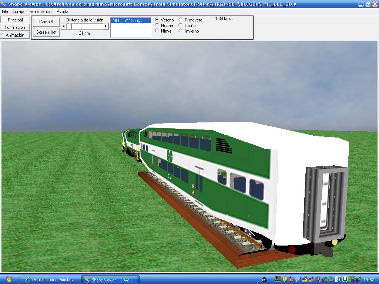The image size is (379, 284).
Task: Click the Shape Viewer title bar icon
Action: click(x=4, y=4)
